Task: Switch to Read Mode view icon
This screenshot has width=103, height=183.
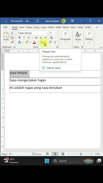Action: tap(47, 154)
